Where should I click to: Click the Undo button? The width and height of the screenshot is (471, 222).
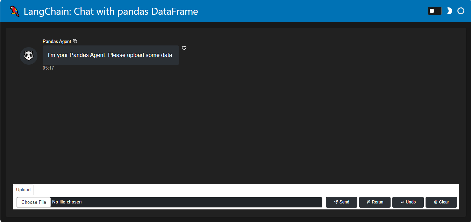408,202
